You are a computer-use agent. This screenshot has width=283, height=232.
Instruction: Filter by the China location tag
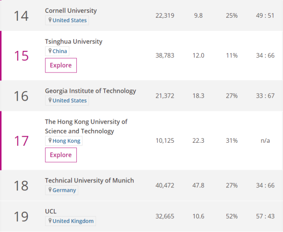point(60,51)
